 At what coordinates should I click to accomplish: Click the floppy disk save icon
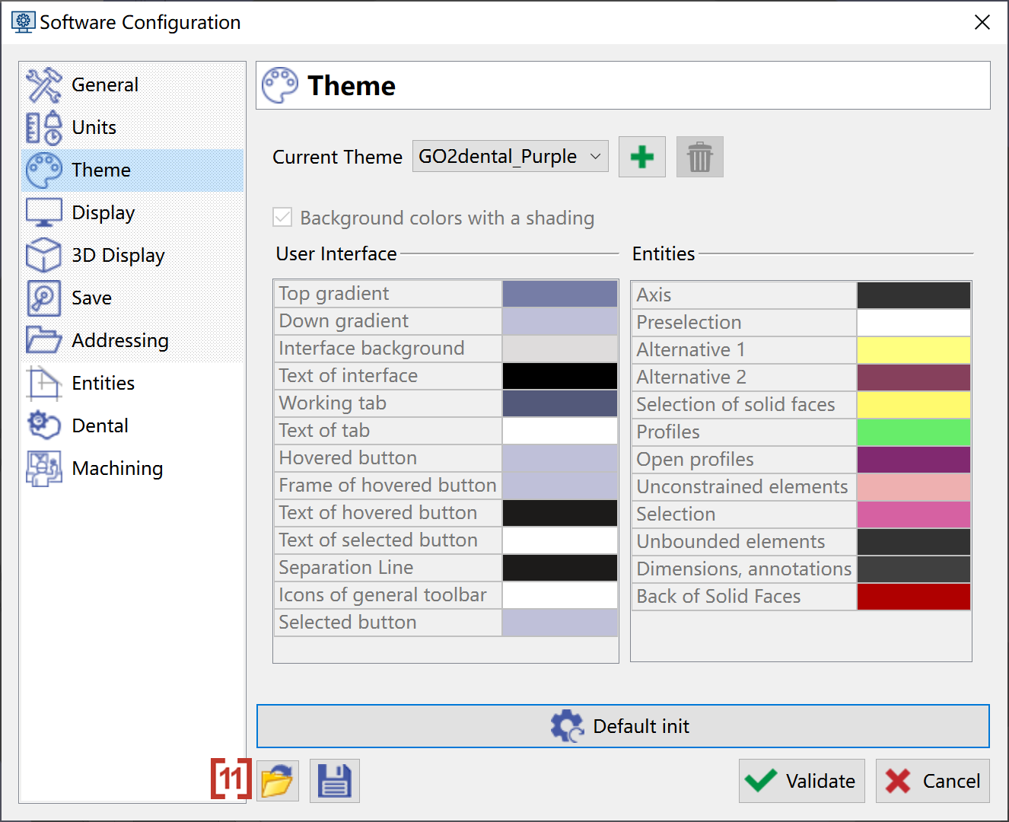[x=335, y=781]
